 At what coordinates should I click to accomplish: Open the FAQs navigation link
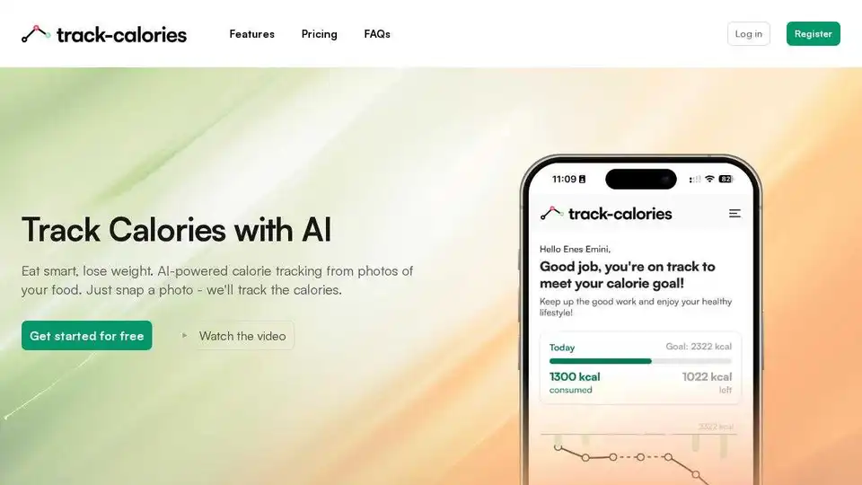[377, 34]
